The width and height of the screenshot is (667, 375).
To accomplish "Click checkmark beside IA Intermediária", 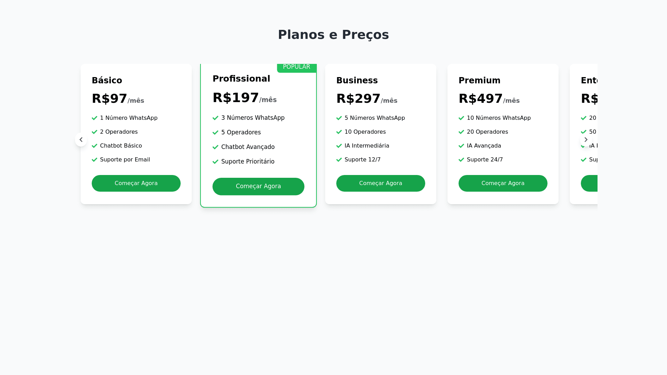I will 339,146.
